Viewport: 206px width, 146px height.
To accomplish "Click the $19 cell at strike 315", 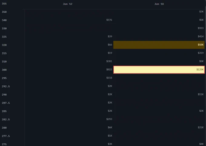I will pos(110,53).
